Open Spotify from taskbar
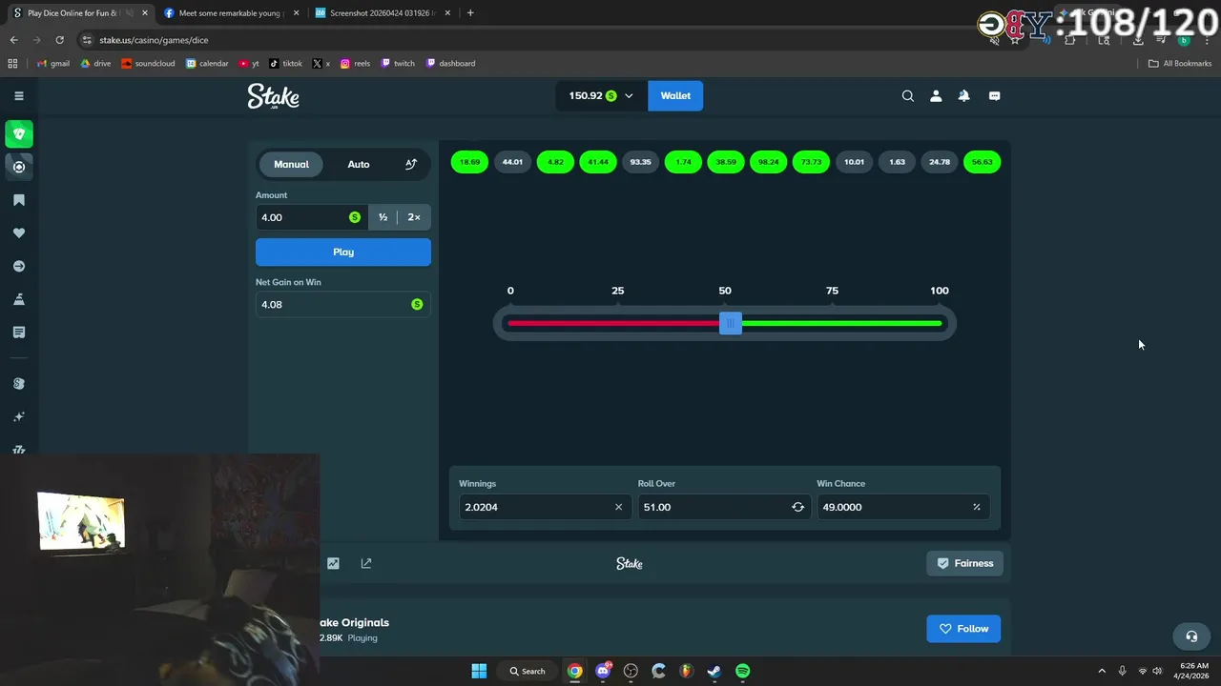 point(742,671)
